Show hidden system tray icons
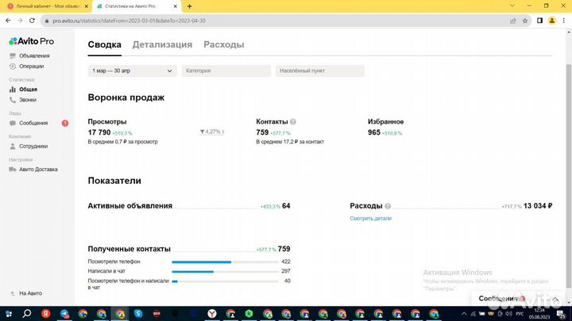This screenshot has height=321, width=572. (464, 314)
